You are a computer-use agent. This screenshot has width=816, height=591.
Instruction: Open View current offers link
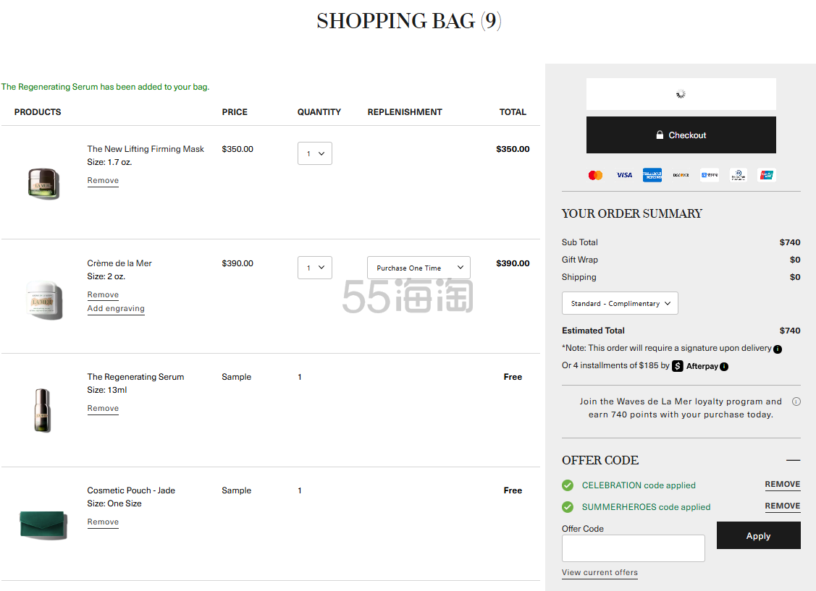pos(600,572)
